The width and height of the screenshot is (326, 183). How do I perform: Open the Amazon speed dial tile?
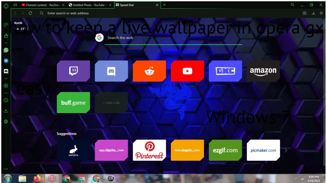263,71
